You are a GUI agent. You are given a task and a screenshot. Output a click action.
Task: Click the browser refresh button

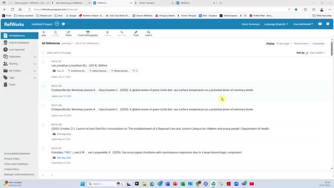13,9
